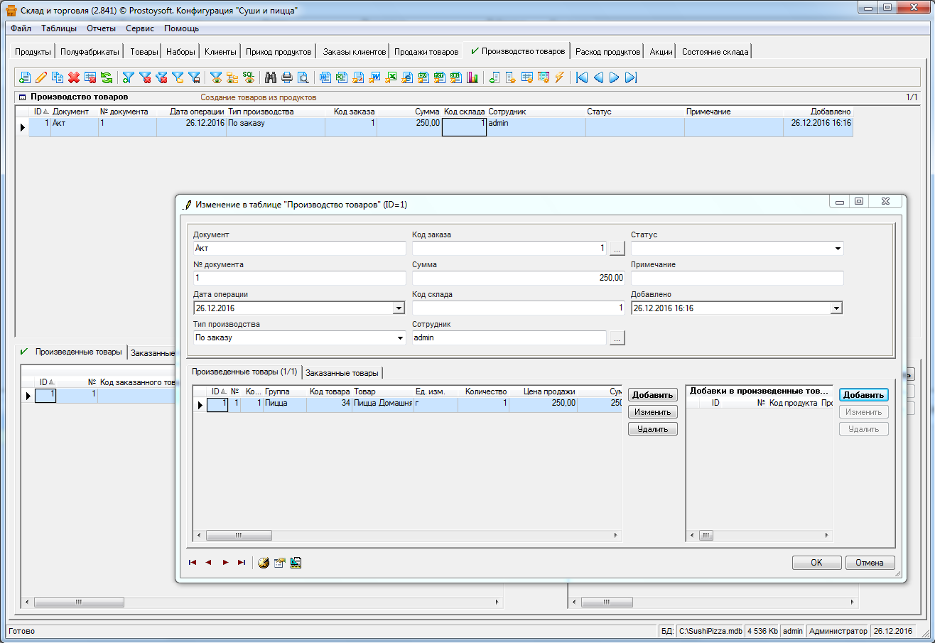
Task: Open the Состояние склада tab
Action: click(715, 52)
